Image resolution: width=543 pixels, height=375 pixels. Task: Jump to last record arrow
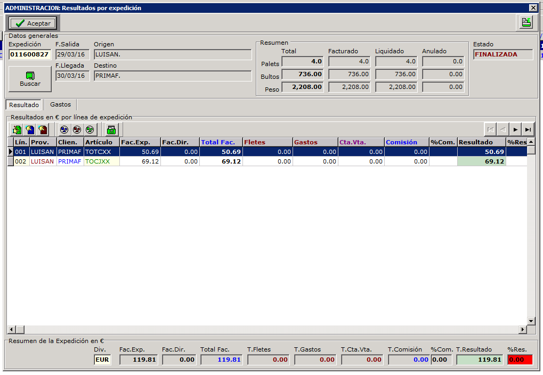528,129
